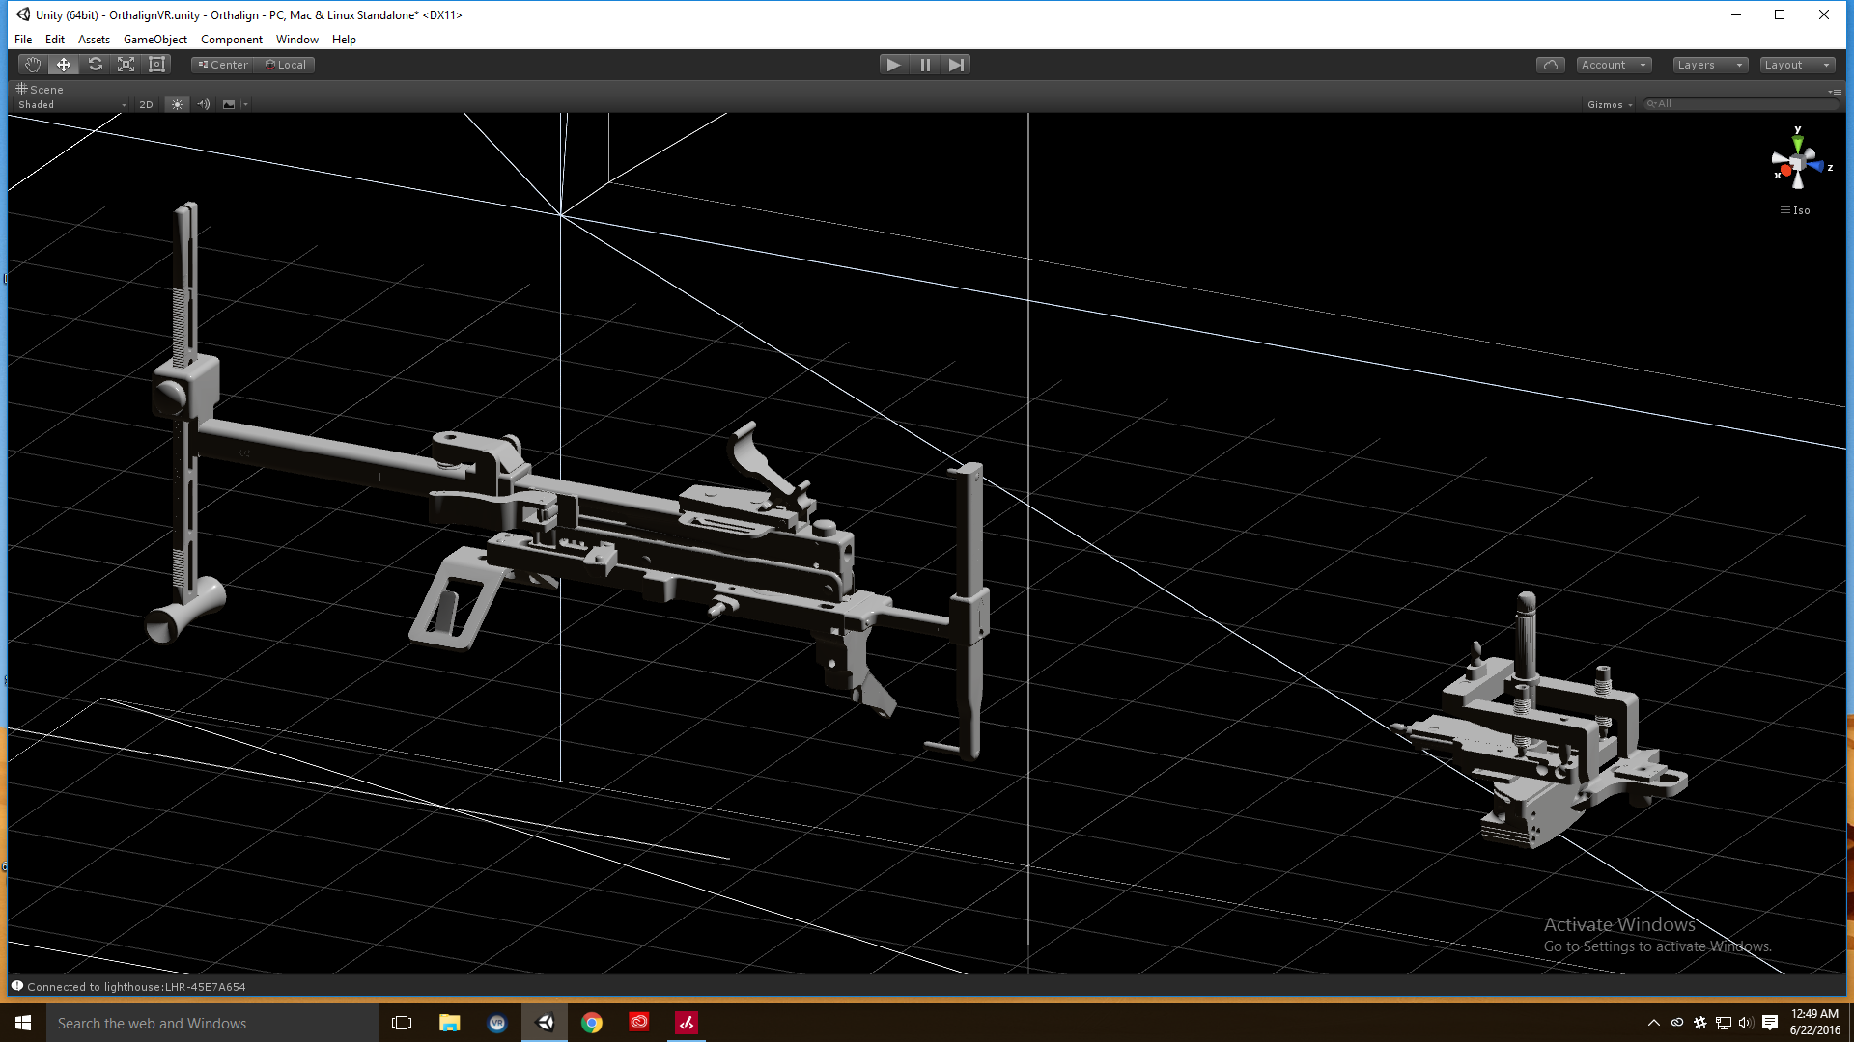Open Unity cloud services panel
1854x1042 pixels.
1551,65
